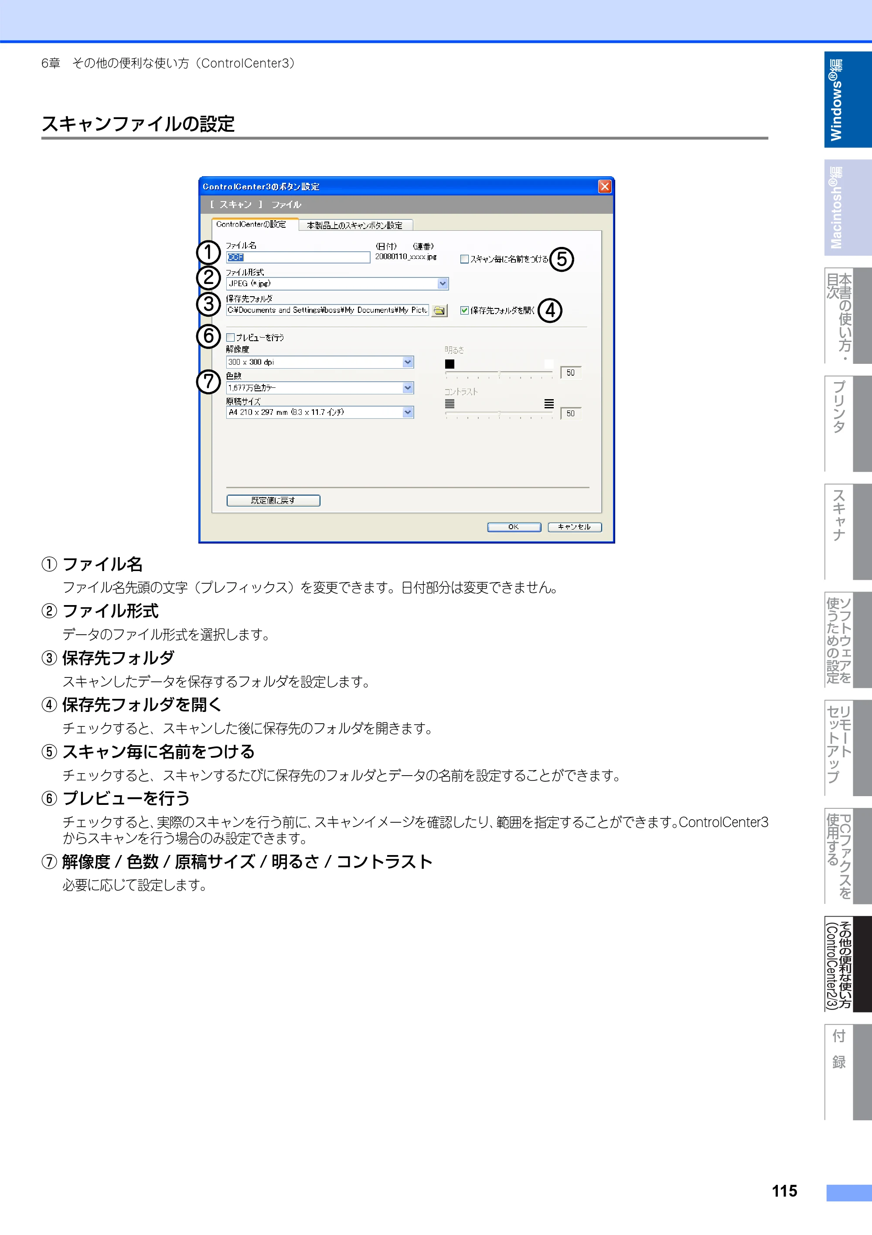
Task: Click the heading スキャンファイルの設定
Action: pos(138,124)
